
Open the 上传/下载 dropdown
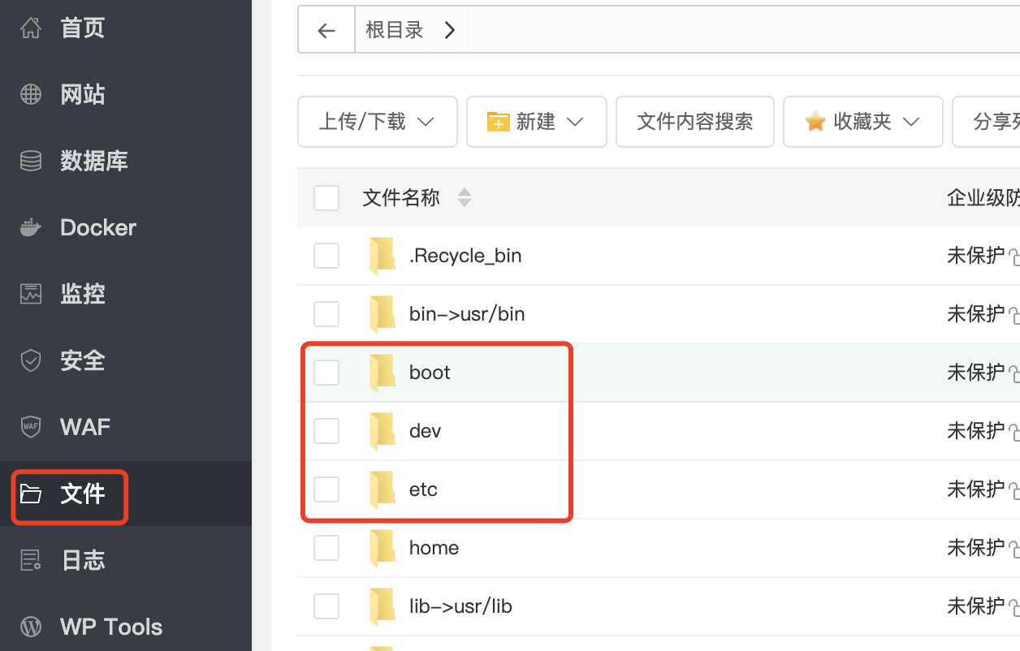[377, 122]
